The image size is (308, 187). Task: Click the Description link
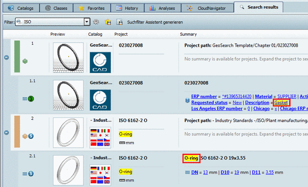(257, 102)
